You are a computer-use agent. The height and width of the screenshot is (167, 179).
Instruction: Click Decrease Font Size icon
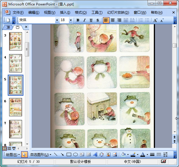(162, 20)
